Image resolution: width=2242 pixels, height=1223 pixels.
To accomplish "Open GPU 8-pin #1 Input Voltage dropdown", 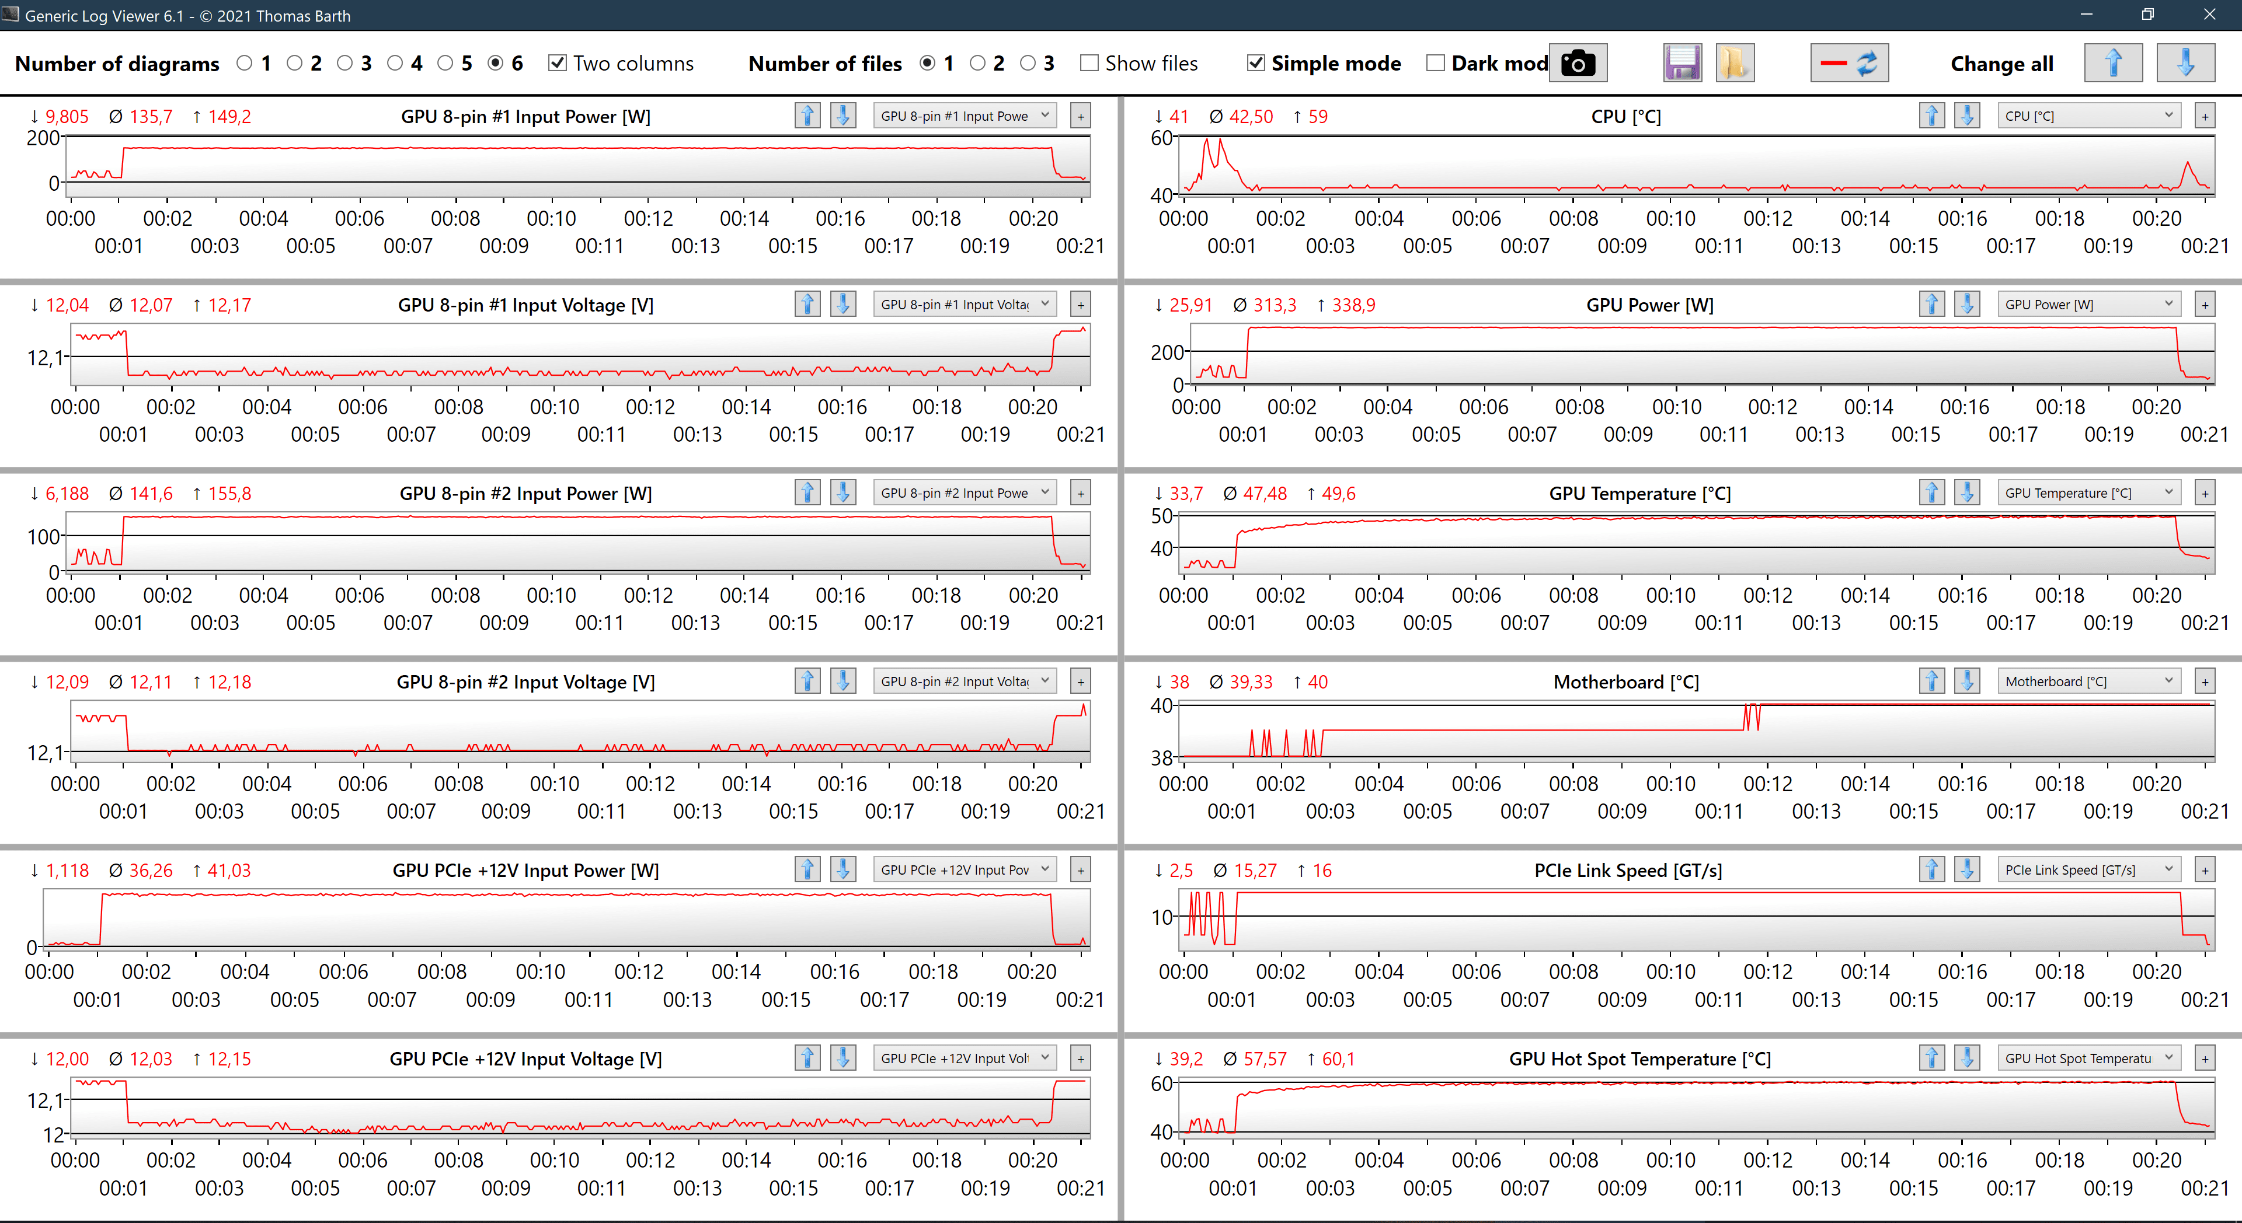I will [965, 305].
